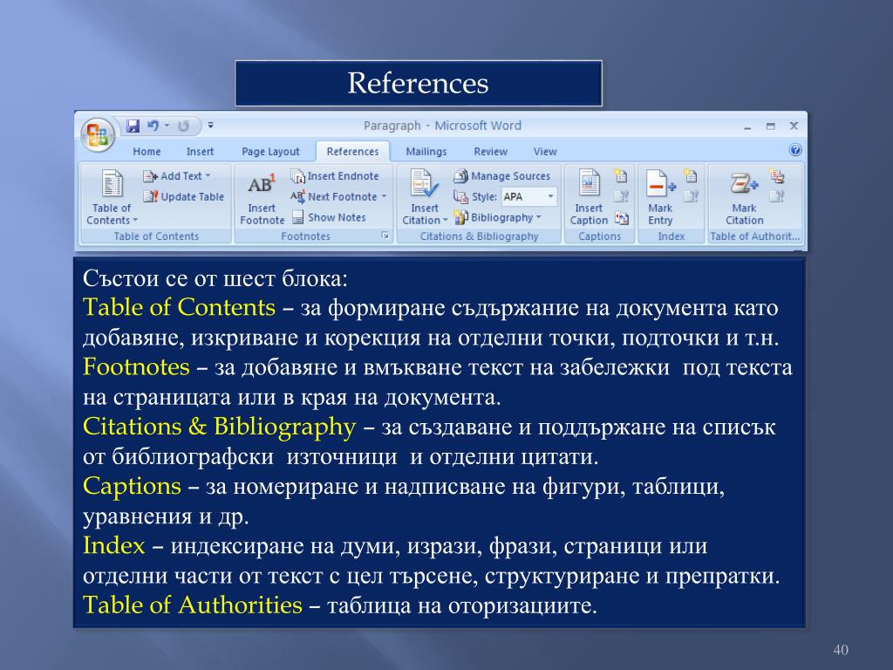
Task: Click the Insert Footnote AB icon
Action: click(262, 183)
